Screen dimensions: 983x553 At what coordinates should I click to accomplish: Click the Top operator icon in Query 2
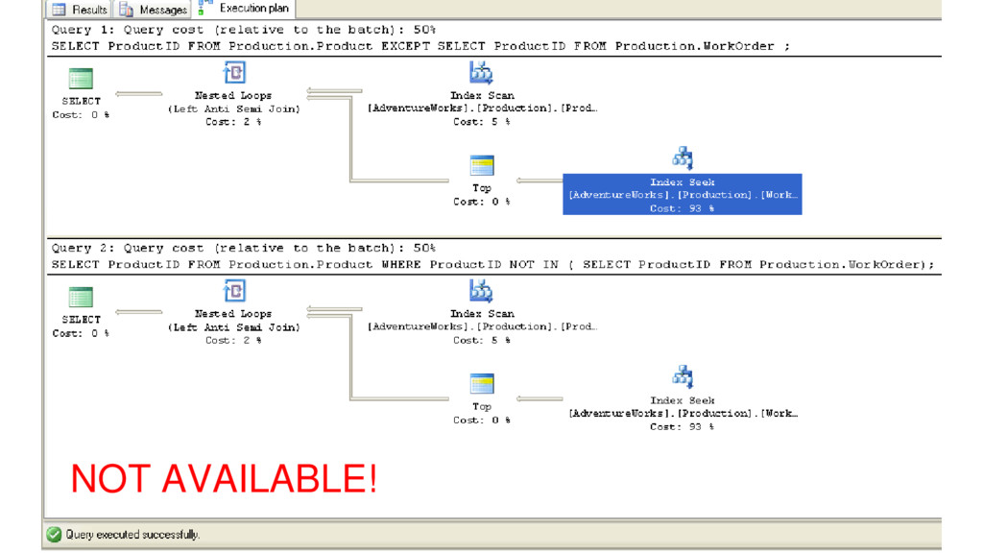tap(482, 384)
